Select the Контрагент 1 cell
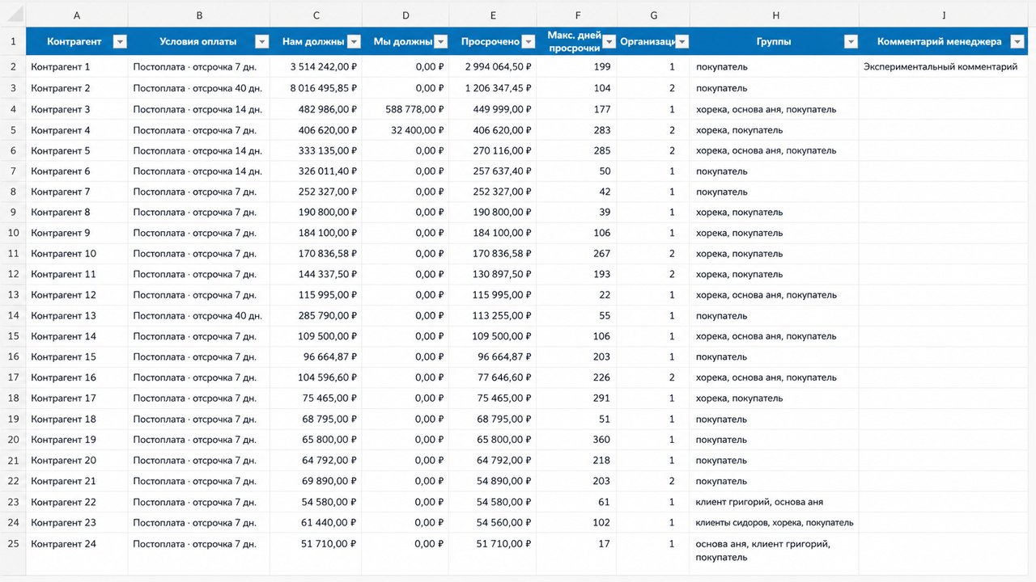The height and width of the screenshot is (582, 1036). [x=77, y=67]
